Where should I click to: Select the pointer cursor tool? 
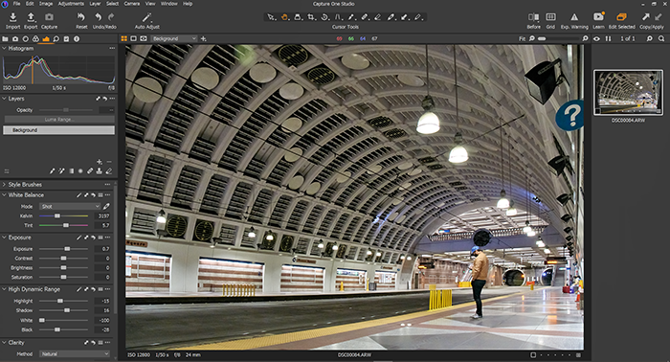271,17
